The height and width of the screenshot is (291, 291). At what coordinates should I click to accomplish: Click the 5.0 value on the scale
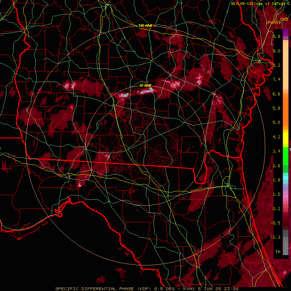click(x=276, y=123)
